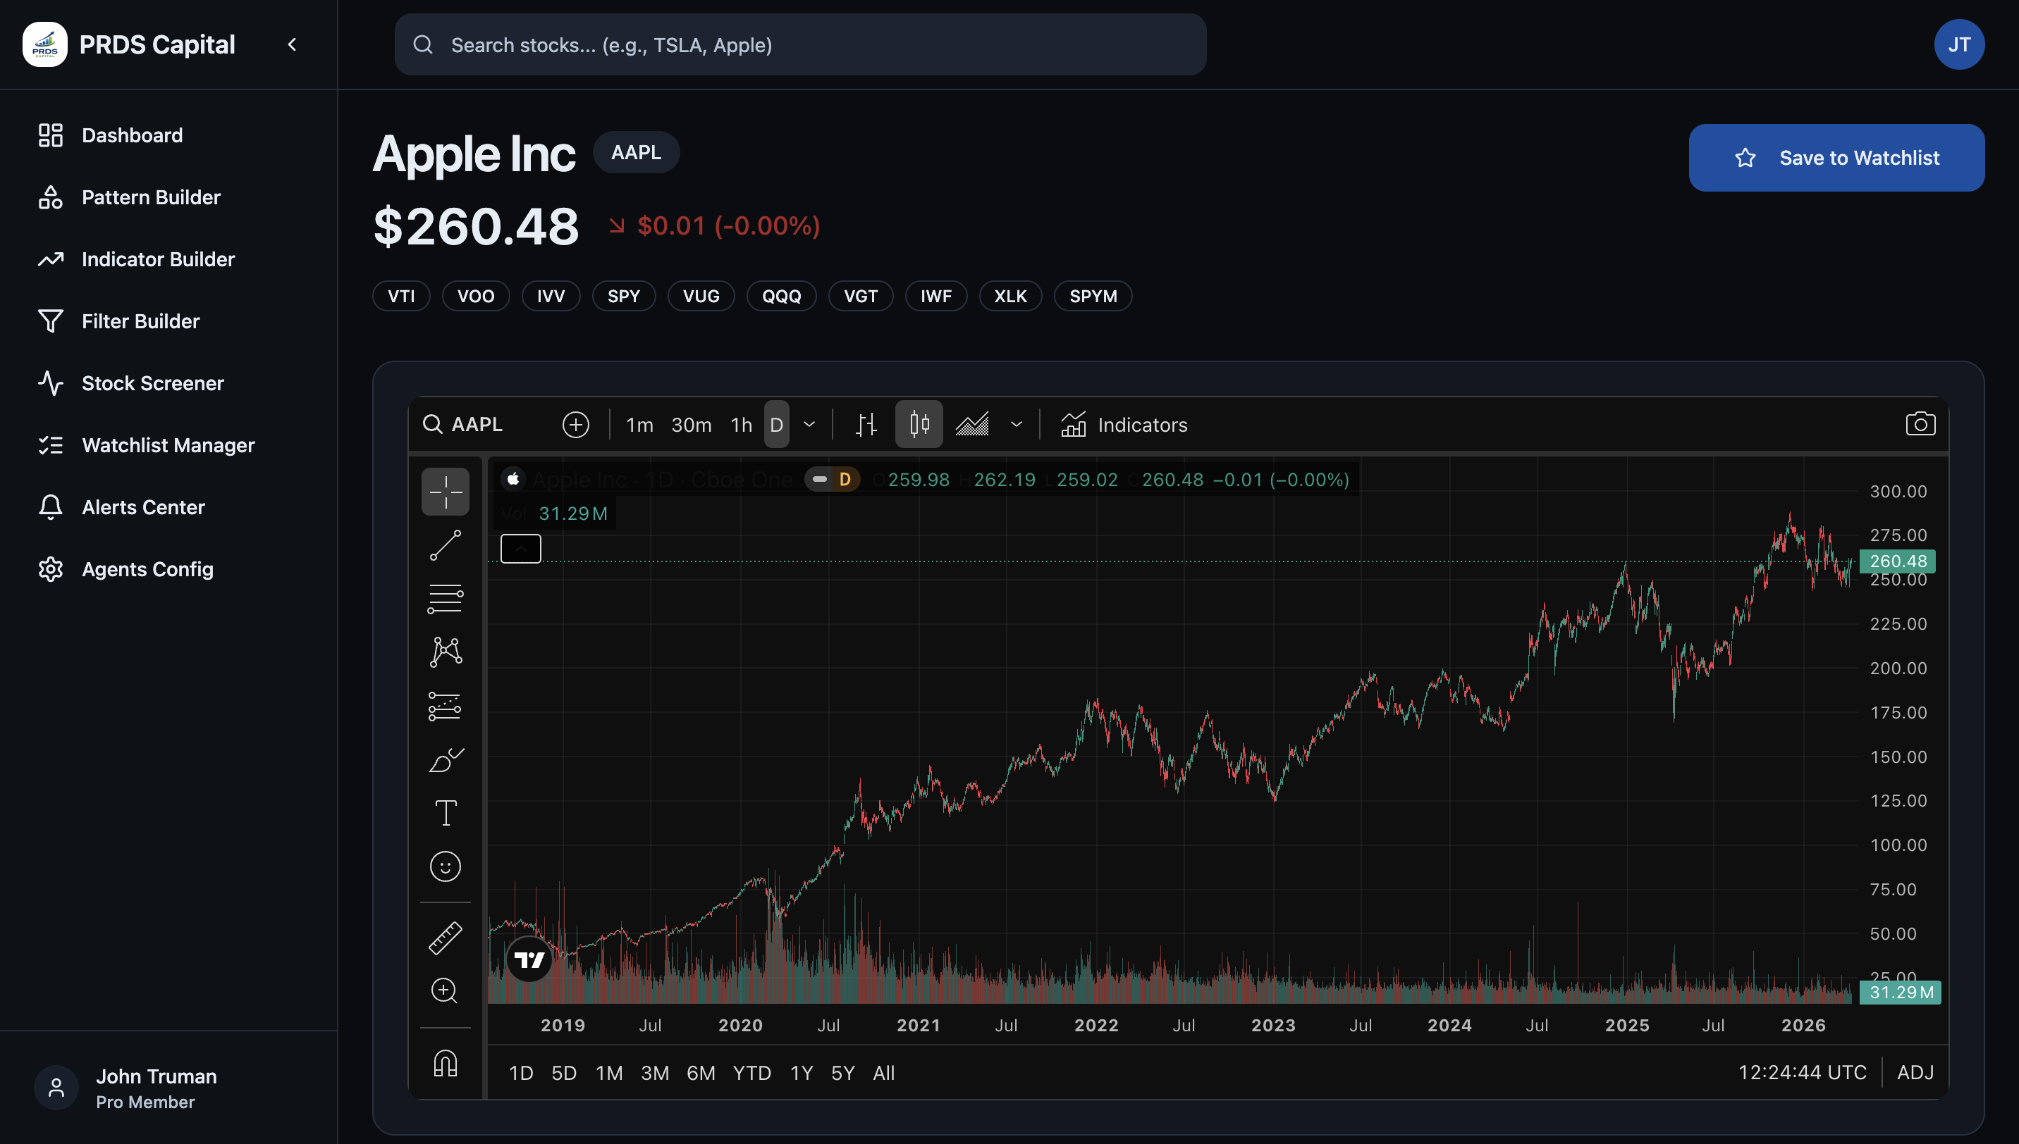Select the XABCD pattern tool
The height and width of the screenshot is (1144, 2019).
(x=445, y=653)
